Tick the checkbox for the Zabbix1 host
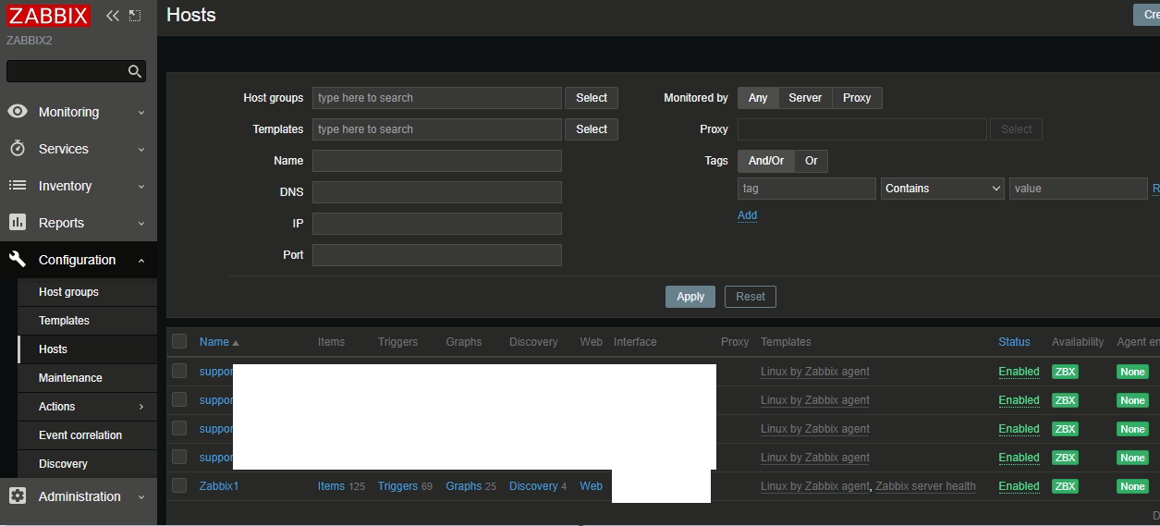 pyautogui.click(x=179, y=485)
